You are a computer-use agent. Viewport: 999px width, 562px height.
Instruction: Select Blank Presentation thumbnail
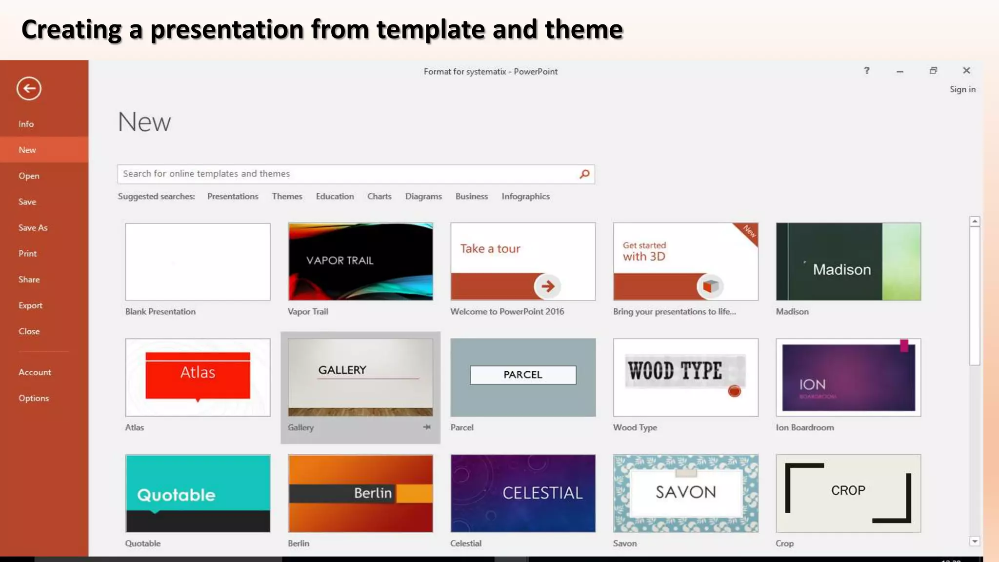[x=198, y=261]
